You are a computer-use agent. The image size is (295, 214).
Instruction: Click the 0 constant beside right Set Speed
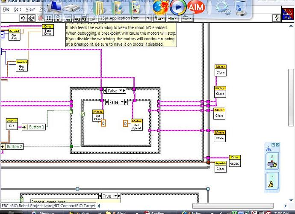126,123
